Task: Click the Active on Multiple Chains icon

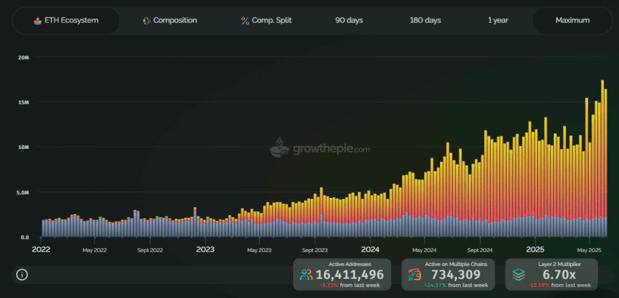Action: pos(415,274)
